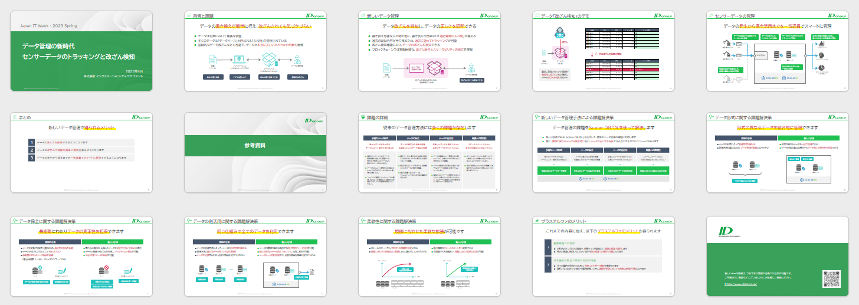Open the website URL link on the last slide
This screenshot has width=859, height=305.
(x=740, y=283)
